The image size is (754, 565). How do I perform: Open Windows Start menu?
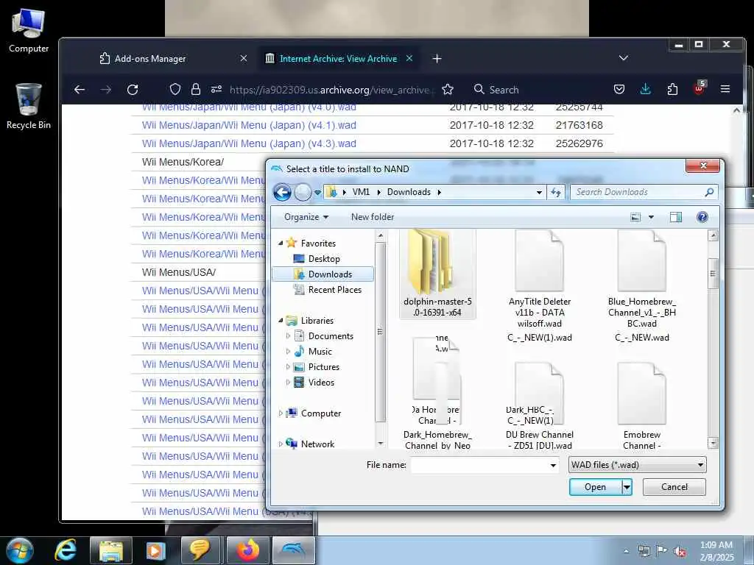pyautogui.click(x=19, y=550)
